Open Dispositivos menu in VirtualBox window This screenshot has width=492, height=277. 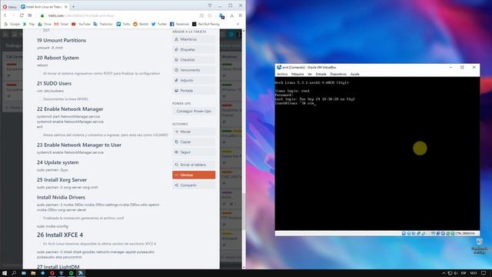(x=338, y=74)
